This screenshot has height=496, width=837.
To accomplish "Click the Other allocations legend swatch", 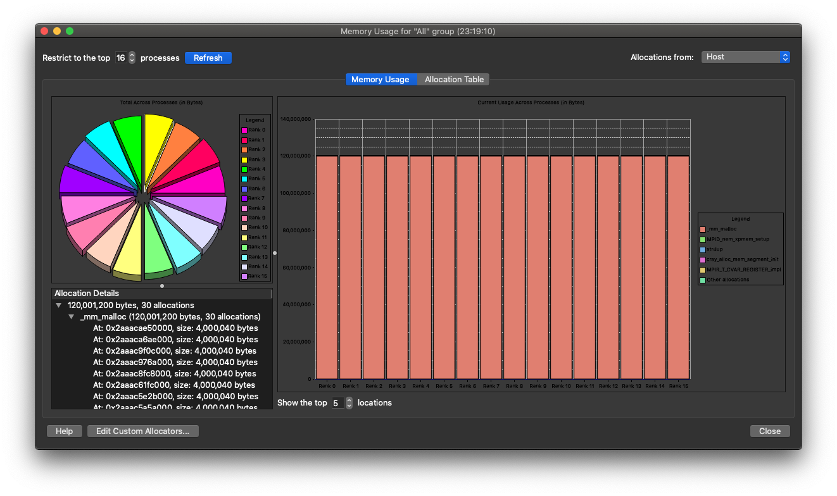I will 704,279.
